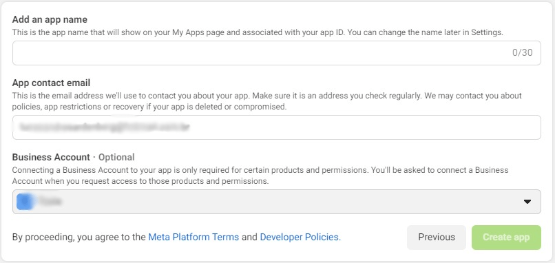Click the App contact email field

pyautogui.click(x=276, y=127)
